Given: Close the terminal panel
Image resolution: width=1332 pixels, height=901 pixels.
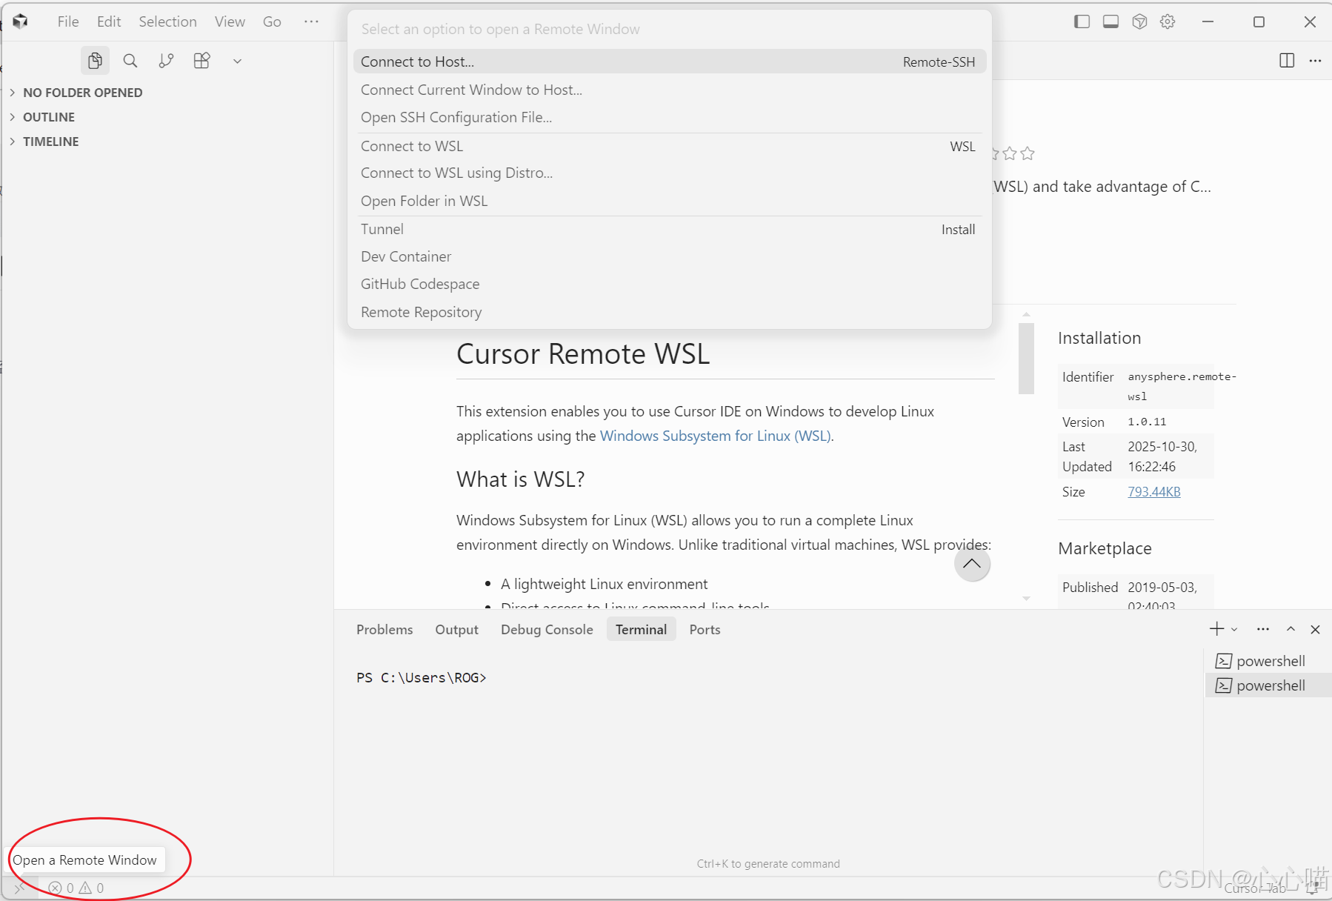Looking at the screenshot, I should point(1315,629).
